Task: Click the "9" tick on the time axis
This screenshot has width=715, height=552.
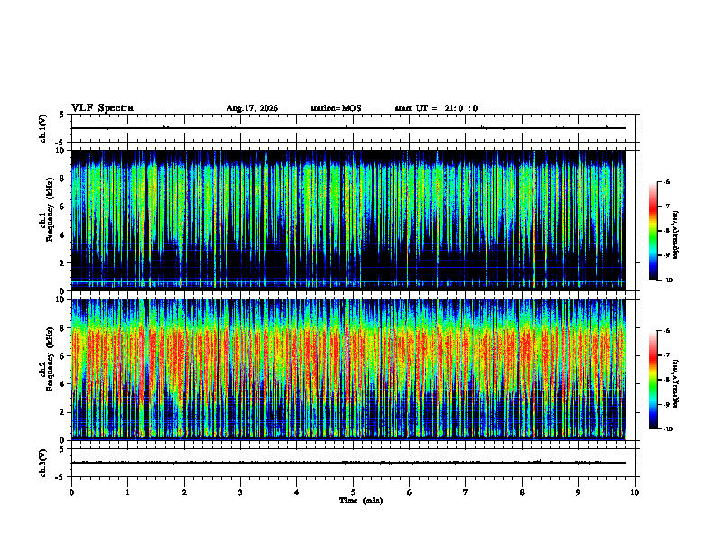Action: pos(578,492)
